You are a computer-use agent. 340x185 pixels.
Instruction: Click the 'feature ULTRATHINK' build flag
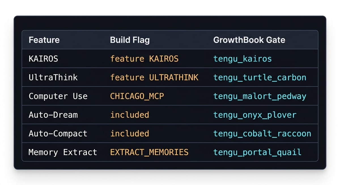pos(154,77)
